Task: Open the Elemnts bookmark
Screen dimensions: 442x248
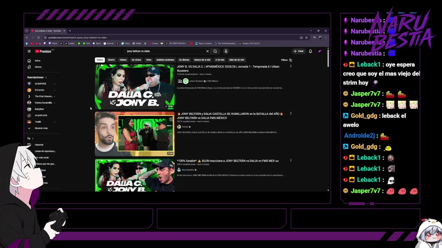Action: (109, 43)
